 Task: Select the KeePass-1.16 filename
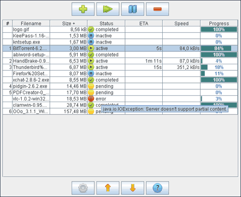pos(31,36)
